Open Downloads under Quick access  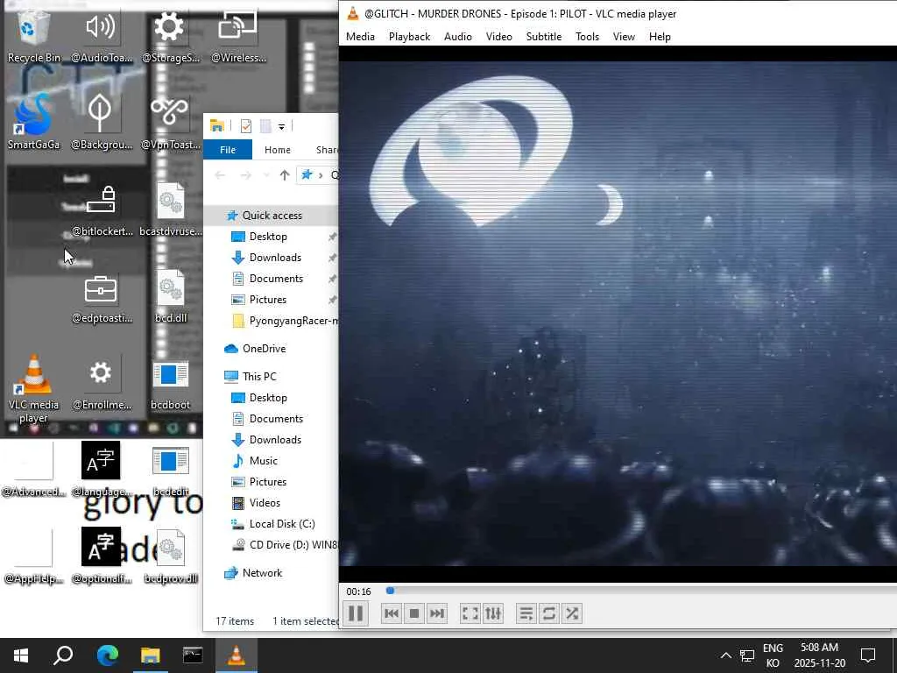[274, 258]
